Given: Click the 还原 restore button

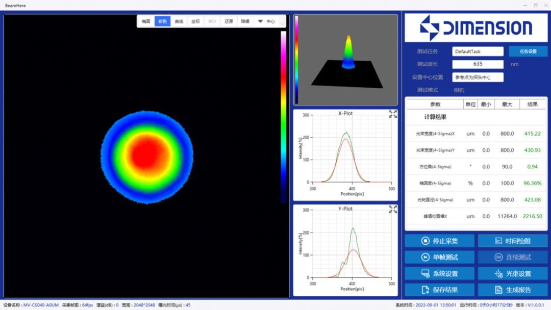Looking at the screenshot, I should 229,21.
